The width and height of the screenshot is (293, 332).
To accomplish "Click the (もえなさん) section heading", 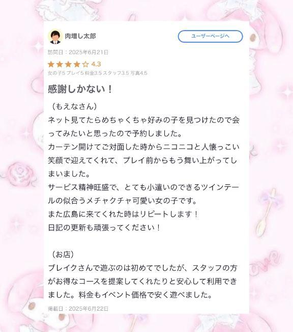I will click(74, 106).
